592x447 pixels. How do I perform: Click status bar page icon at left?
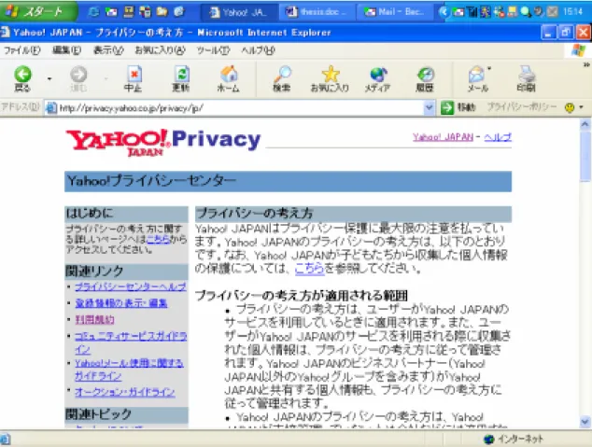click(x=6, y=440)
